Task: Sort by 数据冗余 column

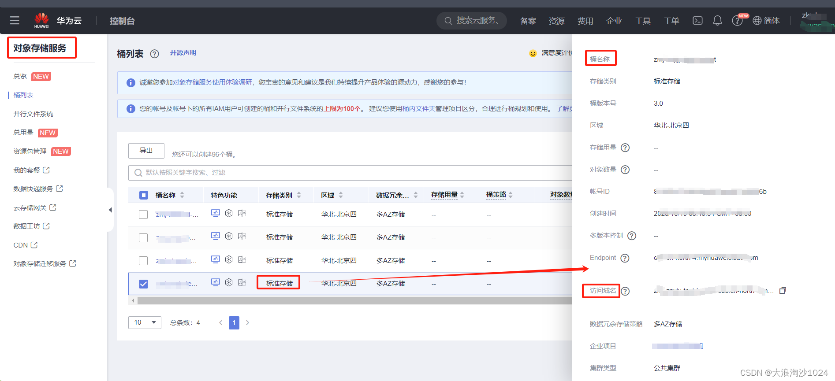Action: [416, 195]
